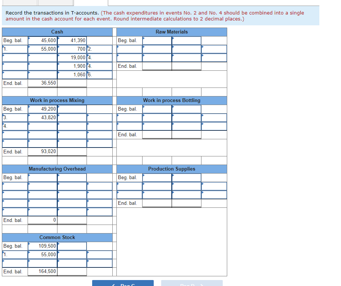Viewport: 341px width, 286px height.
Task: Click the triangle marker in Raw Materials first debit cell
Action: click(x=144, y=39)
